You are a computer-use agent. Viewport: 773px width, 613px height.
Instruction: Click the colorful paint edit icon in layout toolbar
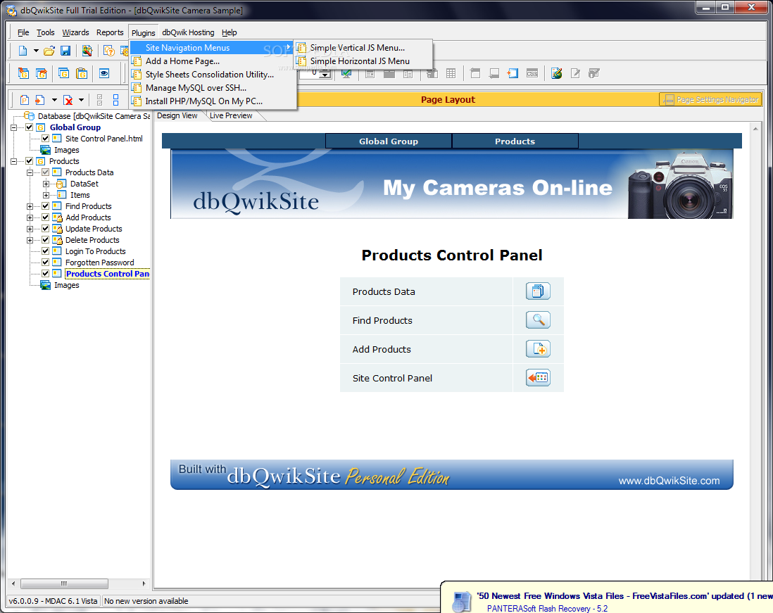point(557,73)
